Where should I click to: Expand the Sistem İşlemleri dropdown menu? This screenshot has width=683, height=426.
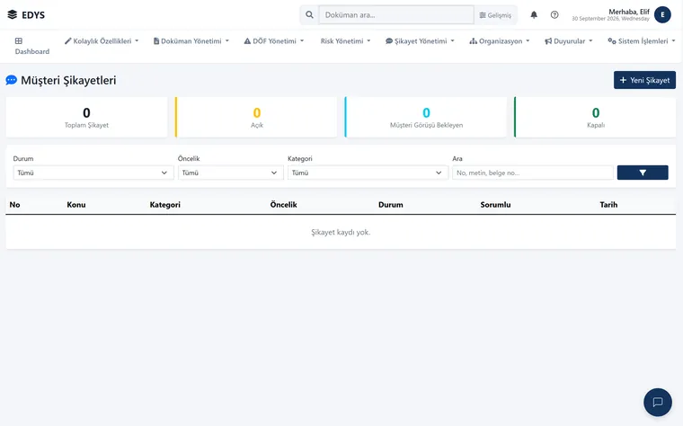click(x=642, y=41)
